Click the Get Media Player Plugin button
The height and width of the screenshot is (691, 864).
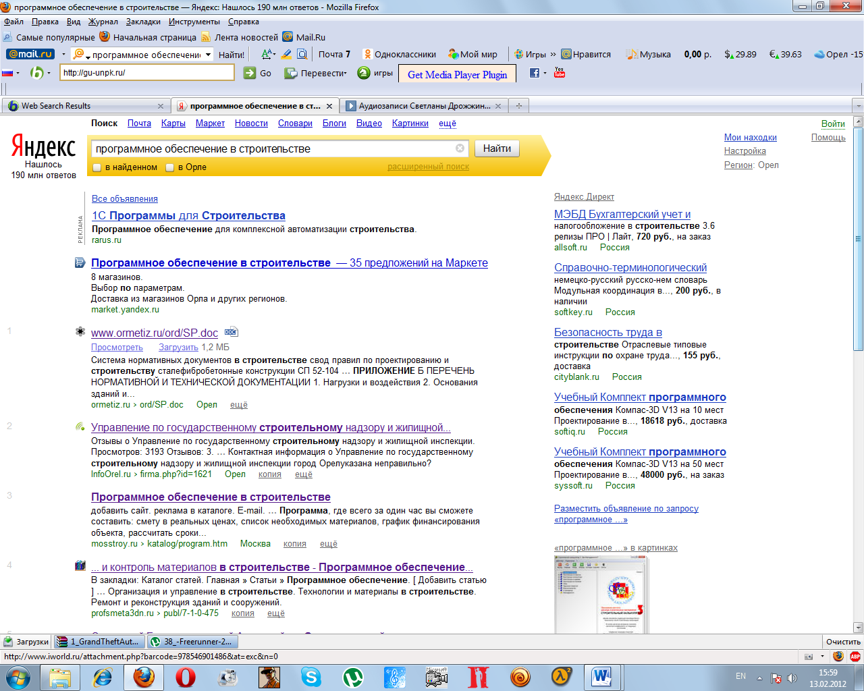457,74
